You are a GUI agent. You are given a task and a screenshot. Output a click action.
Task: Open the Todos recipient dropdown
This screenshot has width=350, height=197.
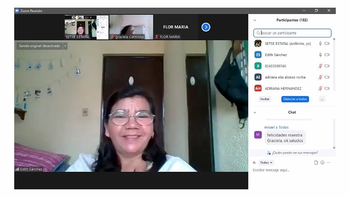pyautogui.click(x=267, y=163)
